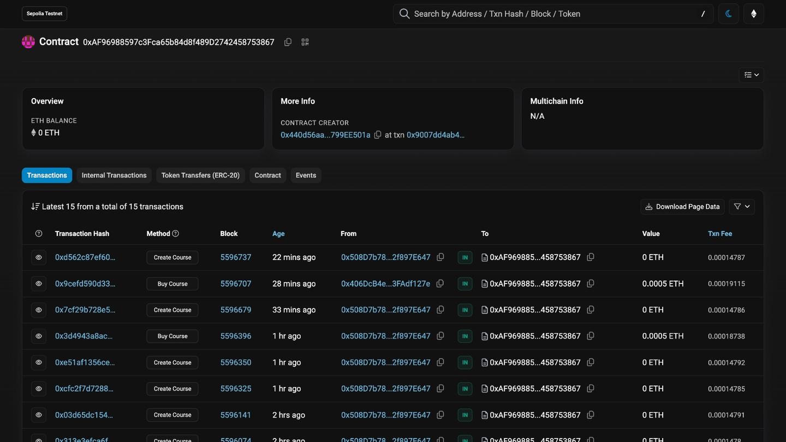Click the 0.0005 ETH value in block 5596707 row
This screenshot has height=442, width=786.
(663, 283)
